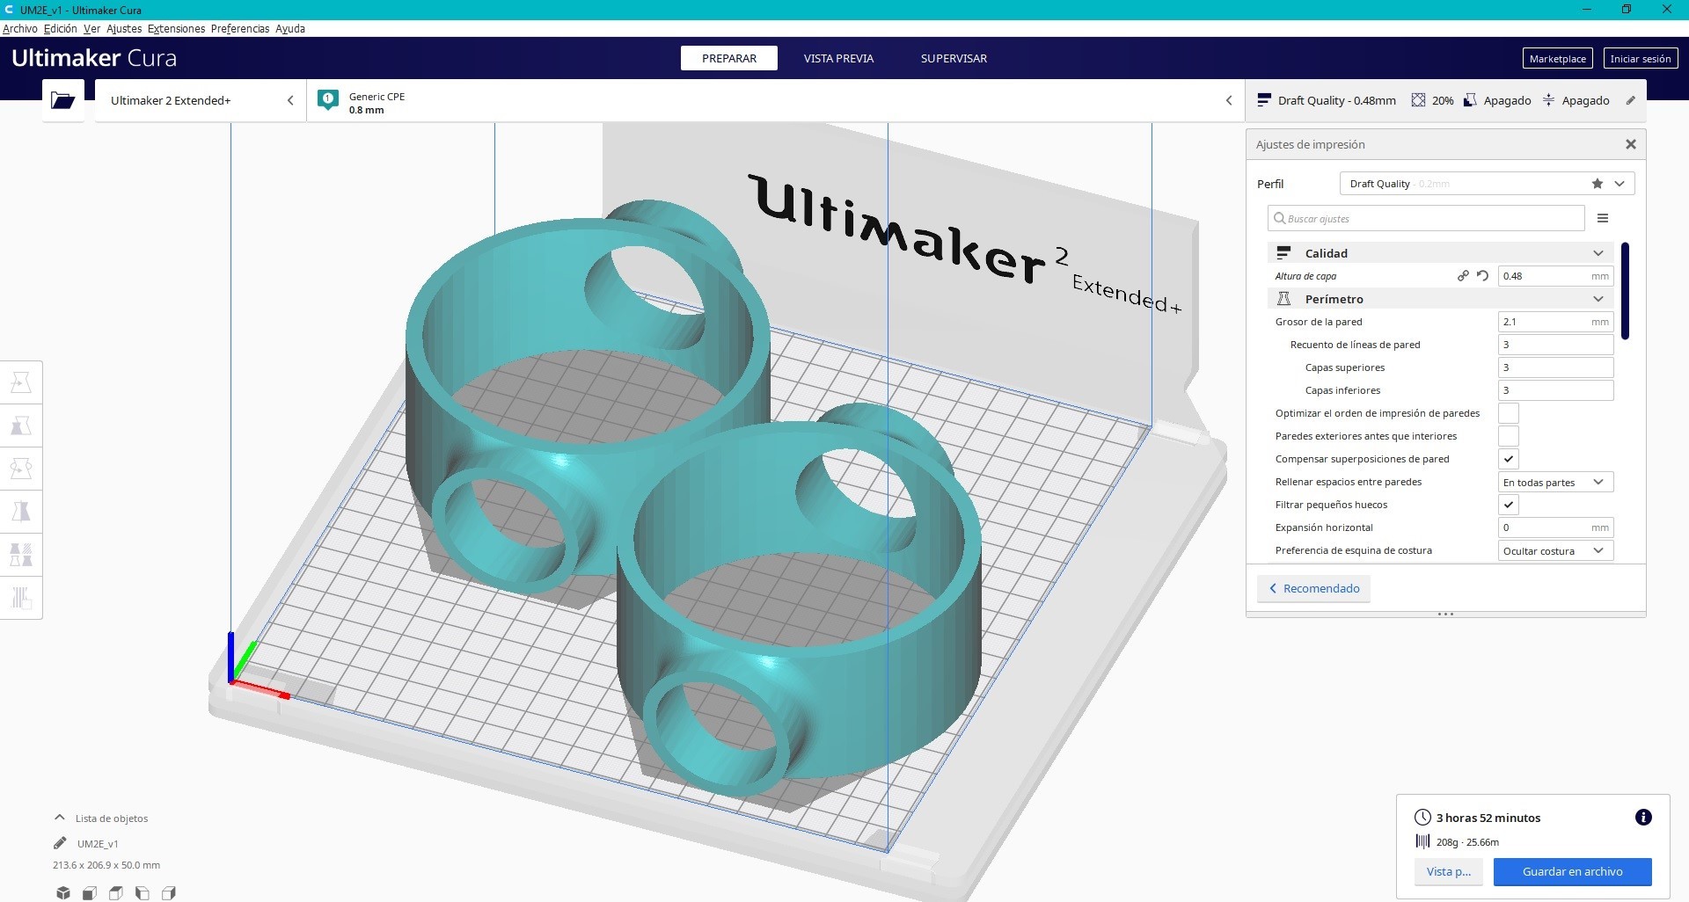Open the hamburger settings visibility menu
Screen dimensions: 1689x902
tap(1603, 218)
